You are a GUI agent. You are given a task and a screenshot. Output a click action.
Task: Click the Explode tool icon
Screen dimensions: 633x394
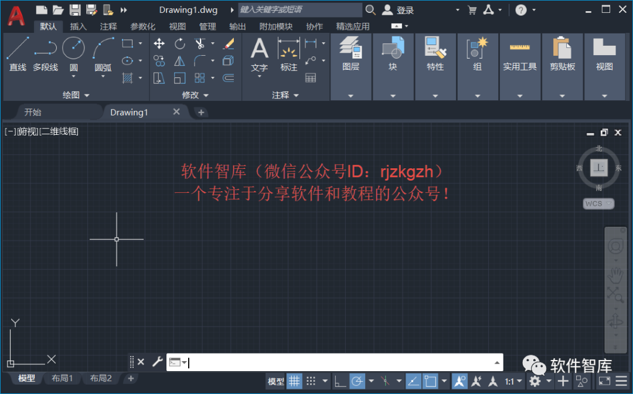tap(229, 60)
